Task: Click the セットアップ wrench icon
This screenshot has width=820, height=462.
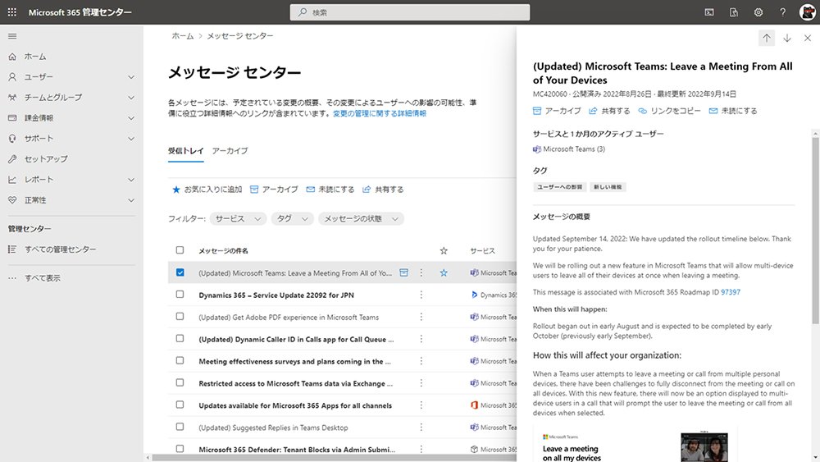Action: pos(12,159)
